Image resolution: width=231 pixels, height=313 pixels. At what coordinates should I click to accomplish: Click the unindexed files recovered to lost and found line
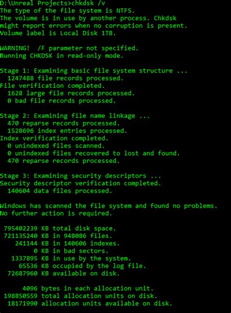94,153
